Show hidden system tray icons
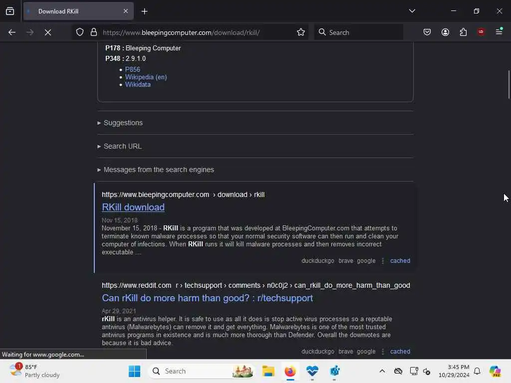The width and height of the screenshot is (511, 383). 382,371
